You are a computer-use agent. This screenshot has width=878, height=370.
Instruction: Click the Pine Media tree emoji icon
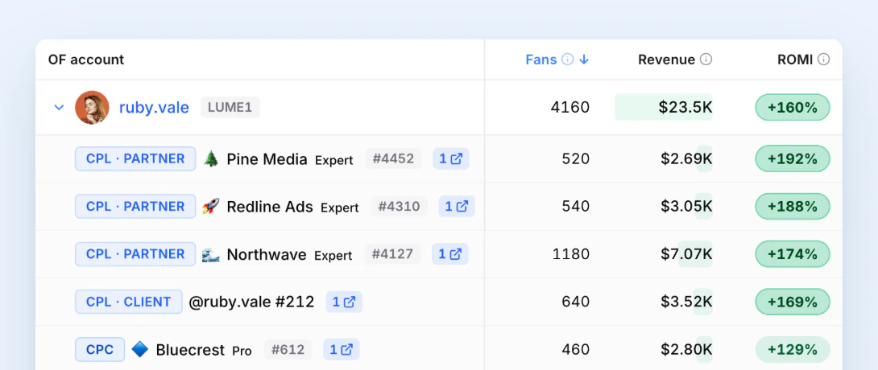(x=210, y=159)
